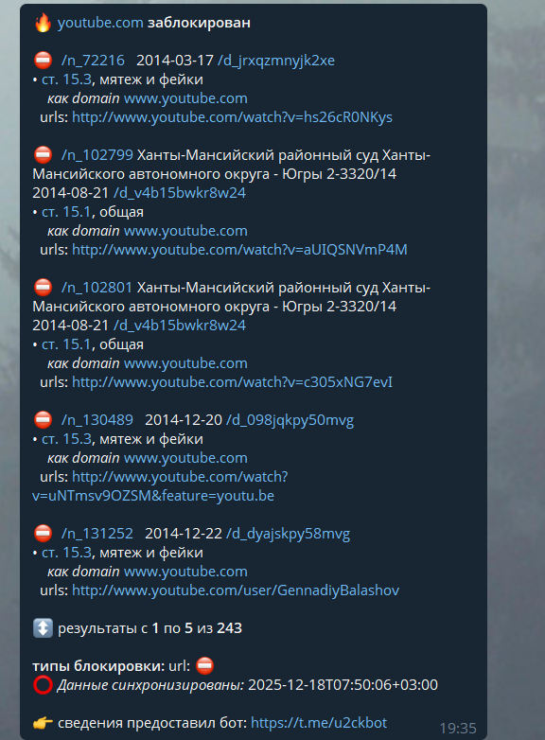Click 'ст. 15.3' link under /n_131252
The height and width of the screenshot is (740, 545).
click(x=66, y=553)
